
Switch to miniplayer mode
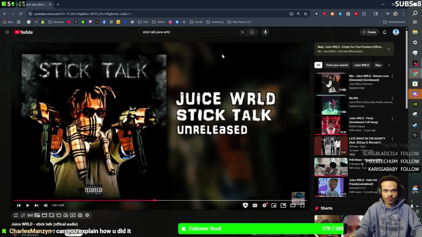coord(274,205)
